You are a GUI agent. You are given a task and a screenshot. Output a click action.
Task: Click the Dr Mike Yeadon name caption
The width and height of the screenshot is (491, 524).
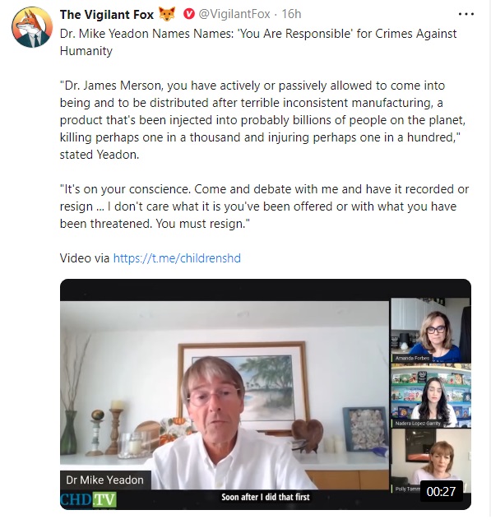(x=105, y=480)
